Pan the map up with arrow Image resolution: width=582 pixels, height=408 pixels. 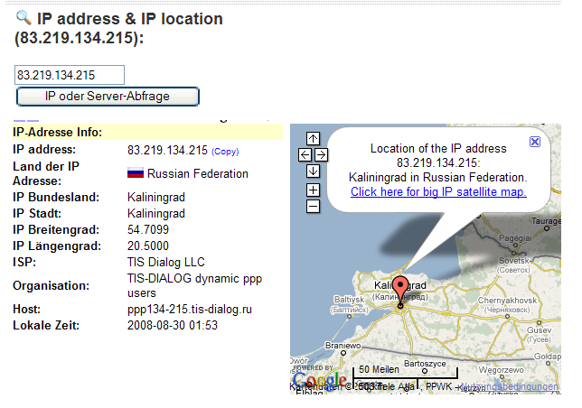click(313, 139)
